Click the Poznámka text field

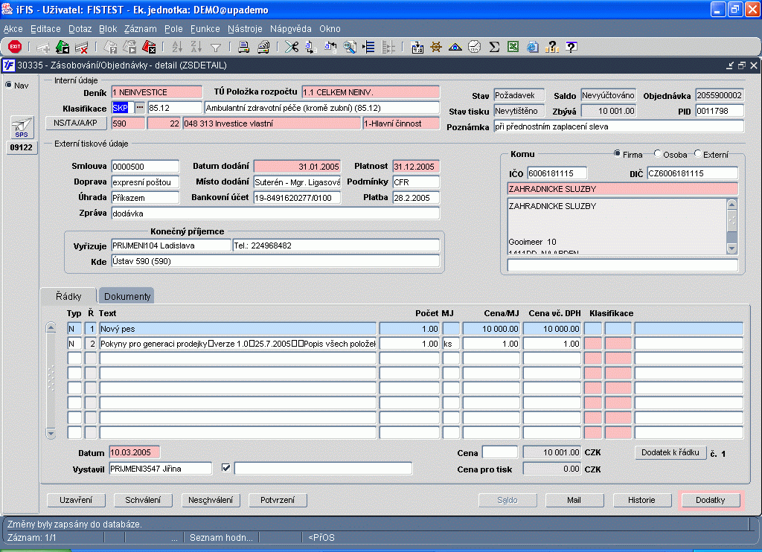(618, 127)
